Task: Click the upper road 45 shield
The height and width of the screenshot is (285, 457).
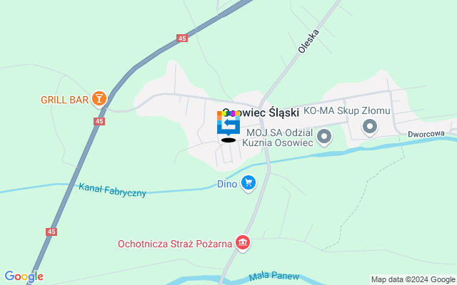Action: [182, 38]
